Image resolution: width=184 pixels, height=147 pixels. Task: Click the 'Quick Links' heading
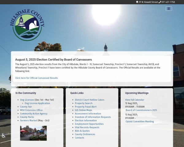tap(77, 93)
